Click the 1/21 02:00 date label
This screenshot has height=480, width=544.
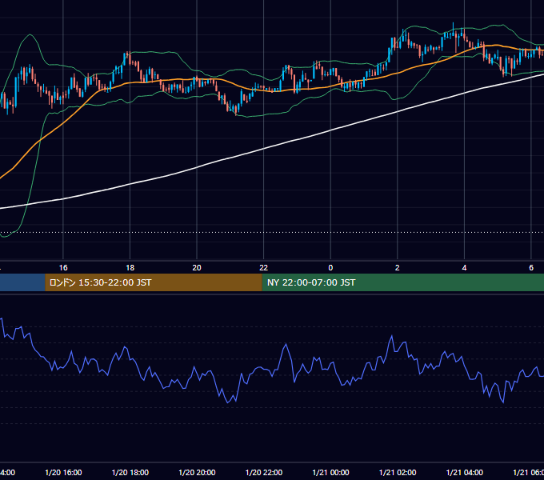point(398,472)
